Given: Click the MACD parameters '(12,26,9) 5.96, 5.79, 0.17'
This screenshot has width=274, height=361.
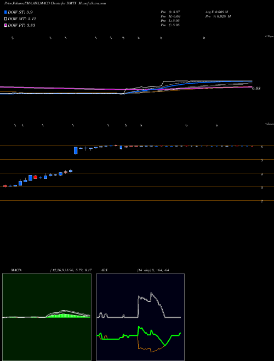Looking at the screenshot, I should [x=71, y=270].
